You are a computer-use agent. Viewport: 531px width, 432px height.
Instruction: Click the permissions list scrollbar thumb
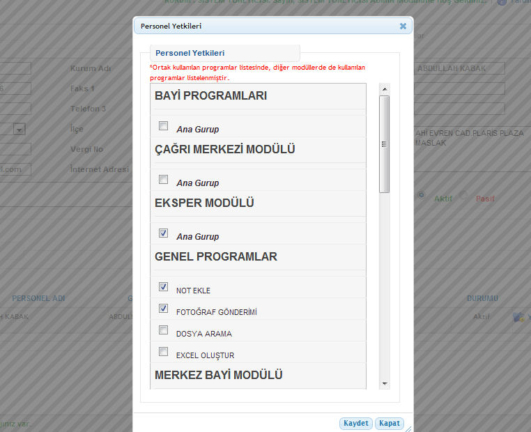pyautogui.click(x=384, y=144)
